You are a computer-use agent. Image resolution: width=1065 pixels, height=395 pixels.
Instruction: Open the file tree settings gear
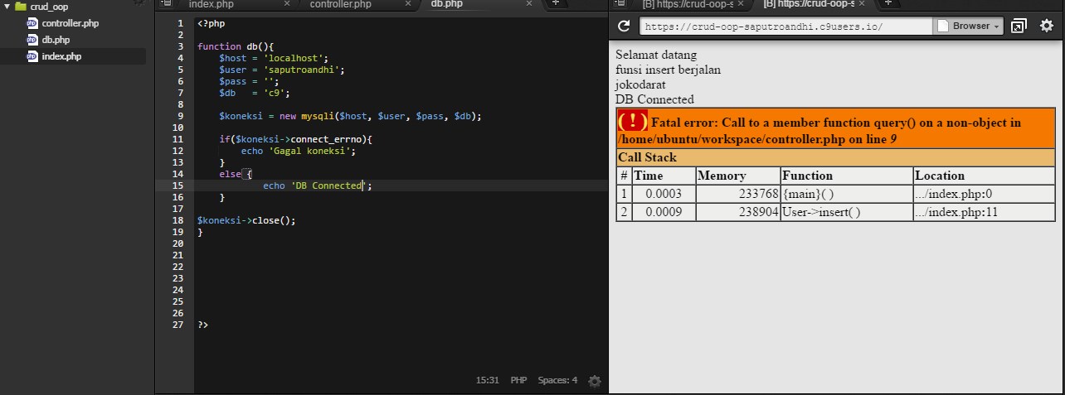139,2
